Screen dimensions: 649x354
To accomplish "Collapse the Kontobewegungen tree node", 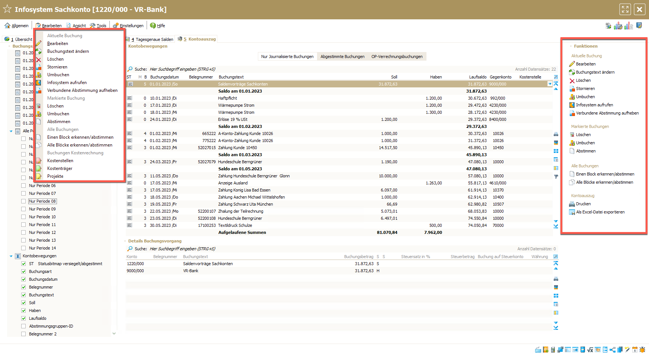I will coord(11,256).
